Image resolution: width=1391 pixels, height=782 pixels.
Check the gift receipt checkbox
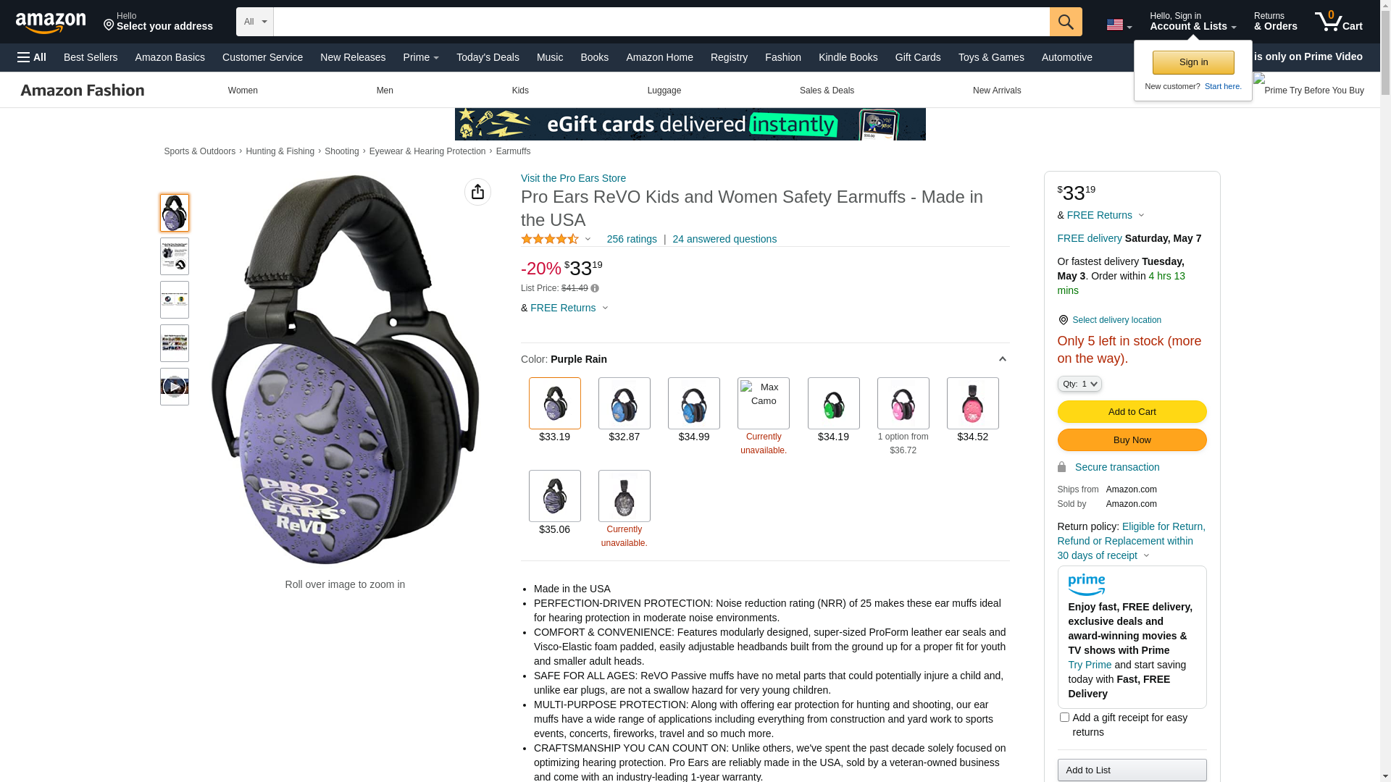(1064, 718)
